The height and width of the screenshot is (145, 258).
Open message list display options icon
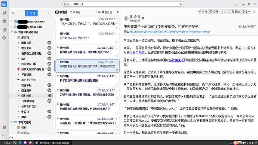[x=118, y=12]
